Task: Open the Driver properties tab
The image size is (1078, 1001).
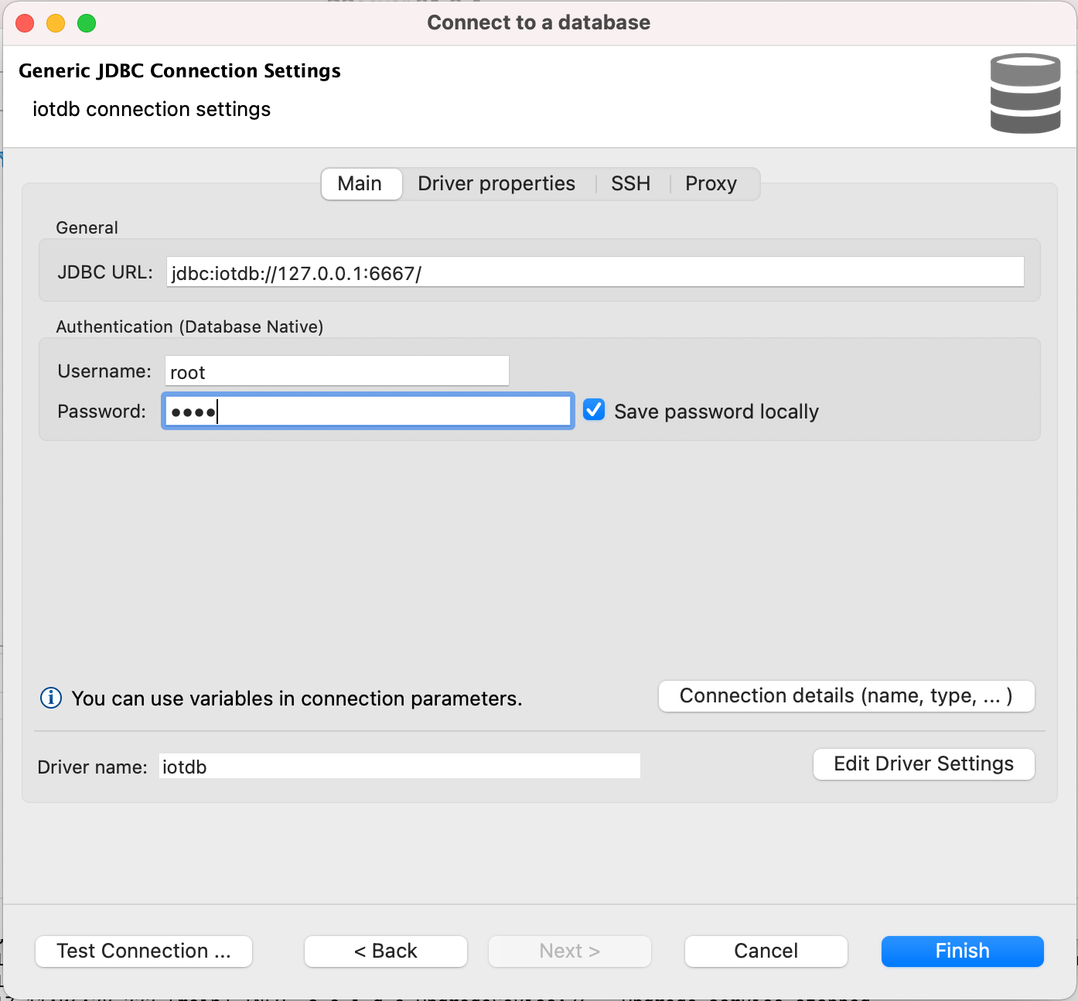Action: (x=496, y=184)
